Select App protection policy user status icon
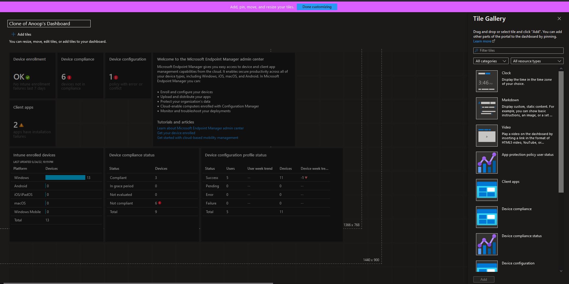The width and height of the screenshot is (569, 284). 487,163
